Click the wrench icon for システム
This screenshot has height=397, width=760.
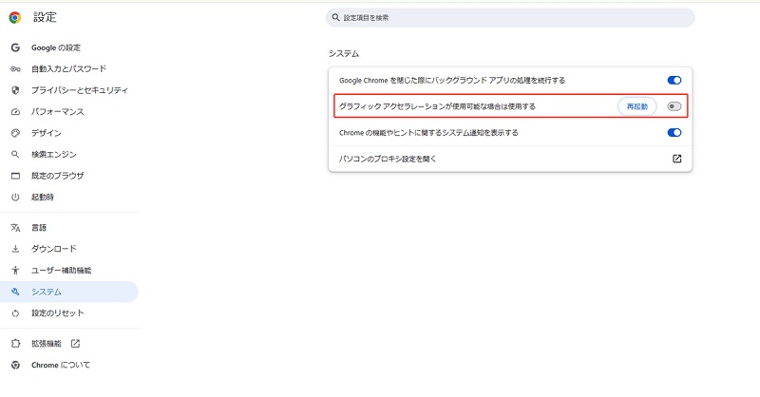[15, 292]
